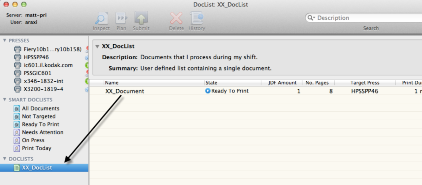Select the Fiery10b1...ry10b158) press icon

17,49
